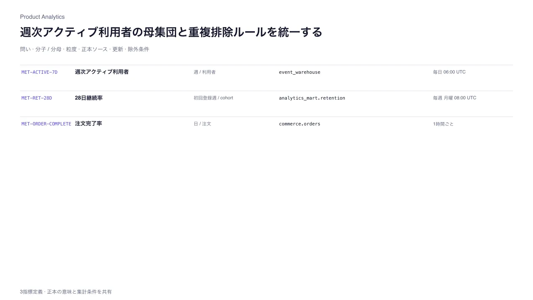Image resolution: width=533 pixels, height=300 pixels.
Task: Click the 週 / 利用者 granularity cell
Action: 204,72
